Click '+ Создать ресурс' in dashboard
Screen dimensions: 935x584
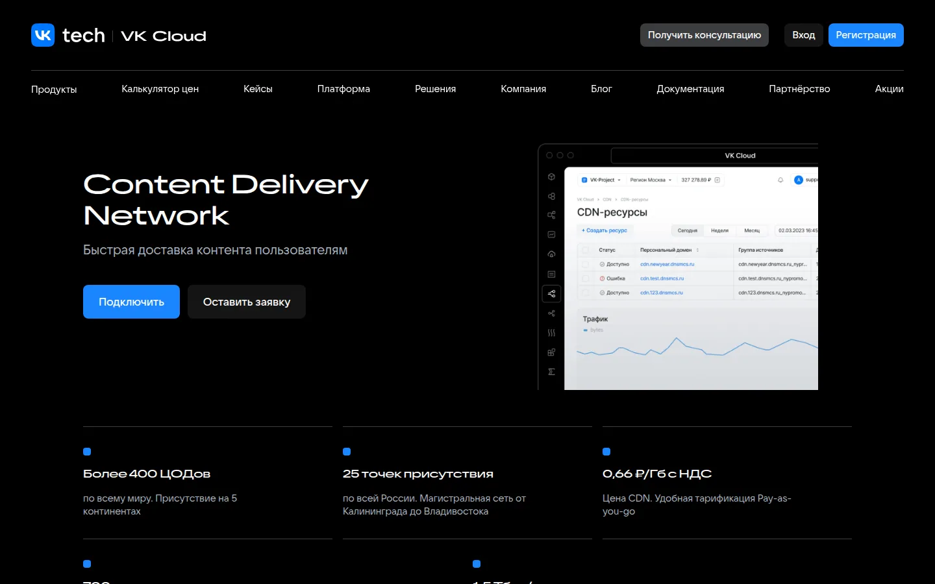(x=605, y=230)
